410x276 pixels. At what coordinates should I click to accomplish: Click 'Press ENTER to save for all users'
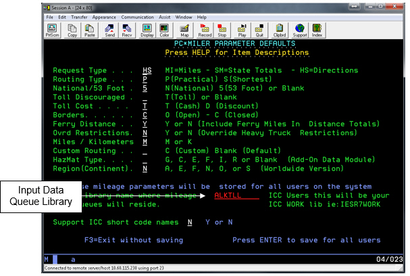click(307, 240)
